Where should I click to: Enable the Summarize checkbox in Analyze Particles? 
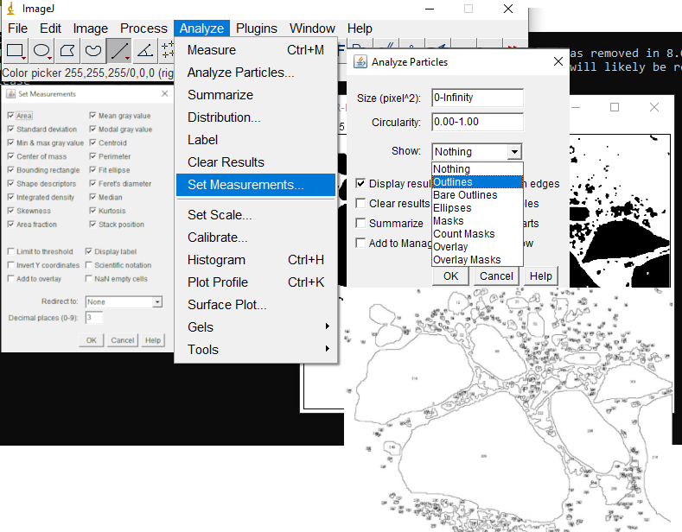point(361,223)
